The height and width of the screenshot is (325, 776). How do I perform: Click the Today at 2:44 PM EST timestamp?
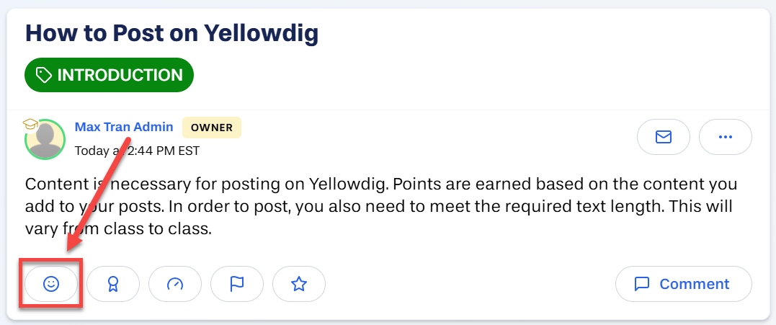point(137,151)
